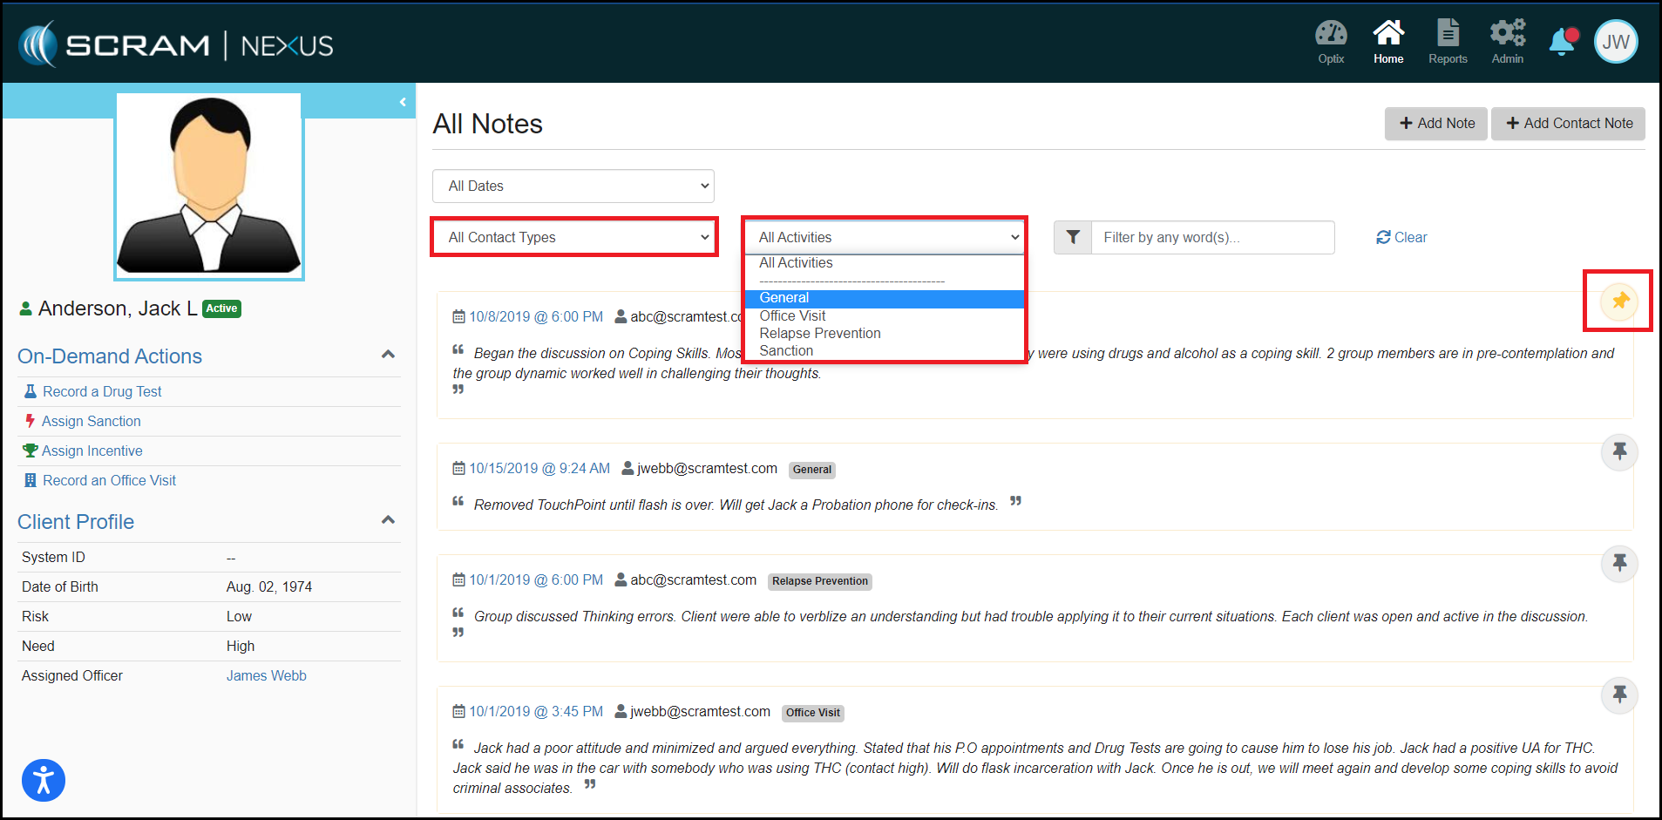The width and height of the screenshot is (1662, 820).
Task: Click the funnel filter icon
Action: (x=1073, y=237)
